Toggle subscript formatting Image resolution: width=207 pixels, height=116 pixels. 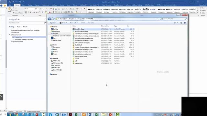point(37,12)
